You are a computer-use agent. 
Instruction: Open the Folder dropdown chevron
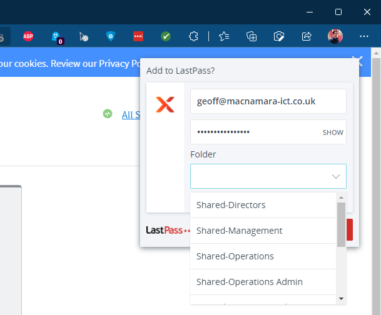(336, 176)
